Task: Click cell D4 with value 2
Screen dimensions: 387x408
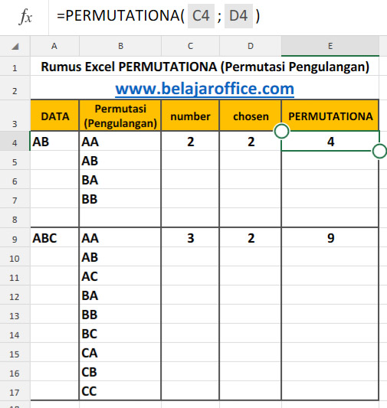Action: point(251,141)
